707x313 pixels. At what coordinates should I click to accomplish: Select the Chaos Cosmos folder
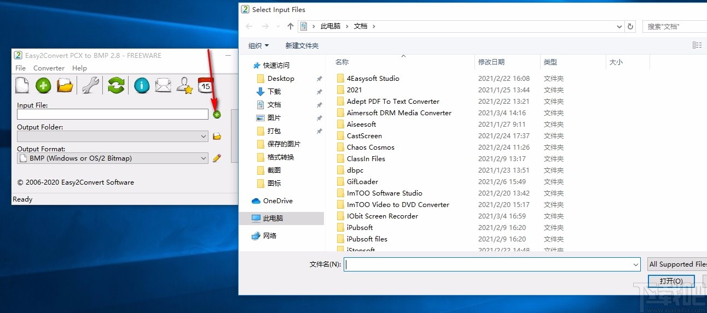[370, 147]
